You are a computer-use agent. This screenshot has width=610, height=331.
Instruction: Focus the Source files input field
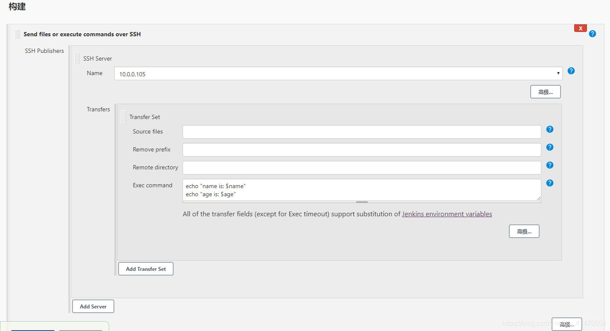click(362, 132)
